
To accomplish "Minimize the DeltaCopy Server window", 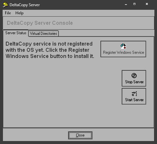I will tap(126, 4).
